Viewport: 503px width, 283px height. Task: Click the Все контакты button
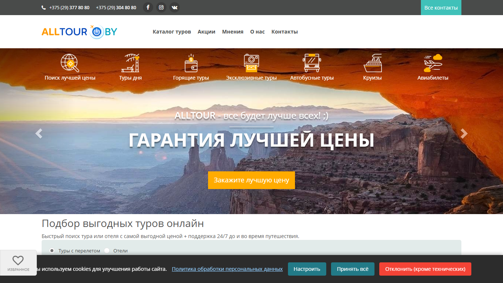(441, 7)
